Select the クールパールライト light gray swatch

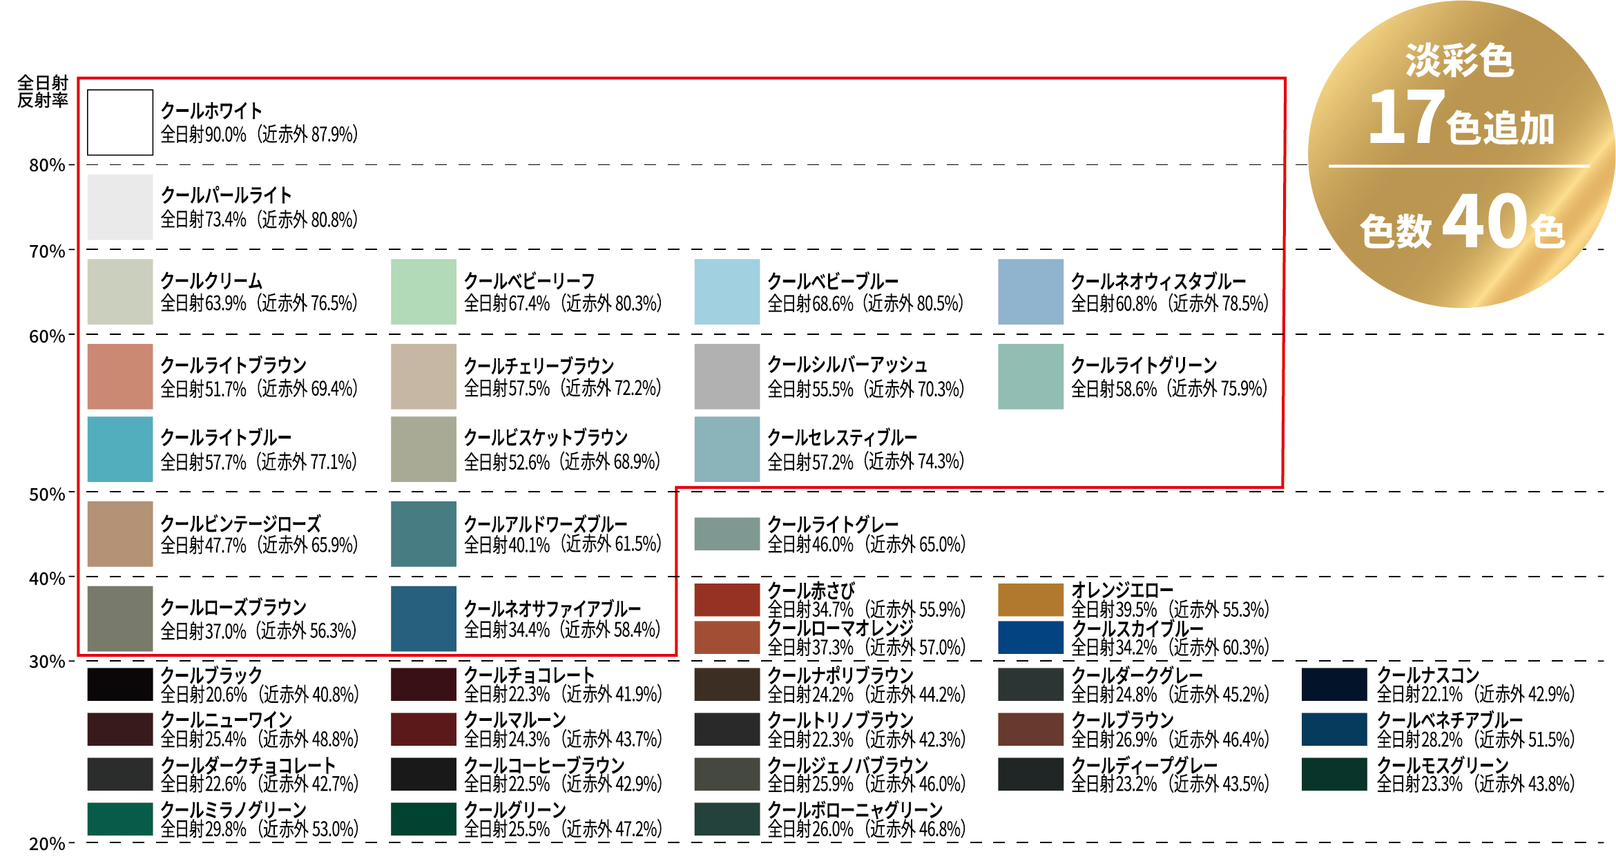(120, 207)
